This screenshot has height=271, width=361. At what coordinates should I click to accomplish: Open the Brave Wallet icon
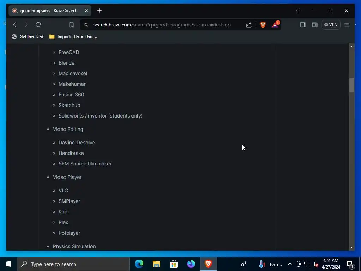tap(314, 25)
